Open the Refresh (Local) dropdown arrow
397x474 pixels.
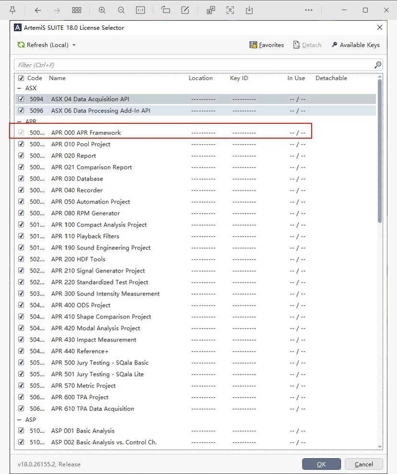click(x=74, y=46)
